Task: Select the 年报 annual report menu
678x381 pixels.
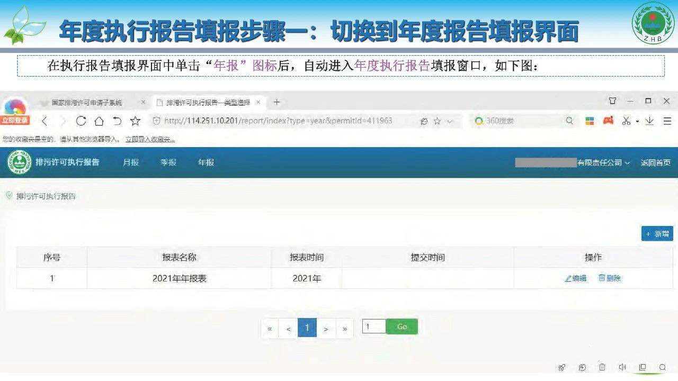Action: pos(206,162)
